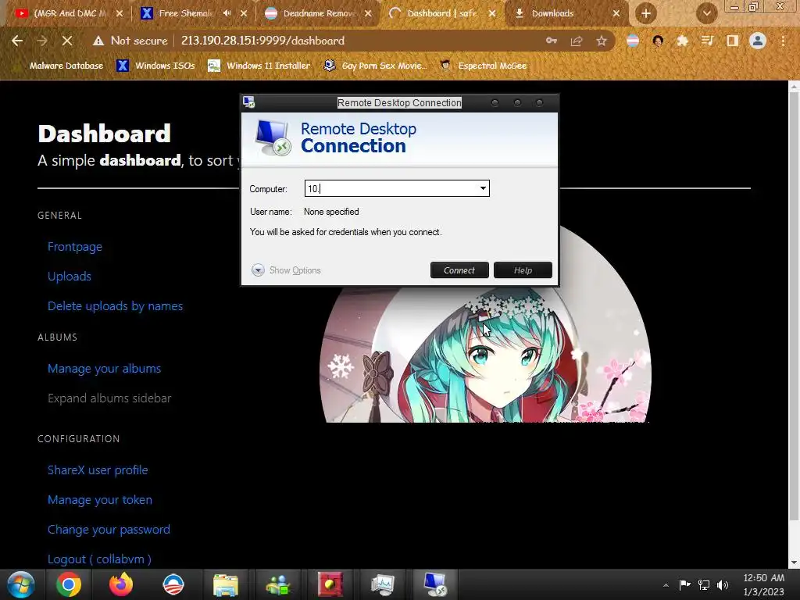Image resolution: width=800 pixels, height=600 pixels.
Task: Open the red block taskbar app
Action: coord(330,584)
